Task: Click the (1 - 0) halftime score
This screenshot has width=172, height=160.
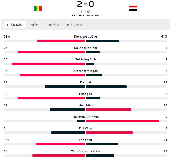Action: pyautogui.click(x=85, y=12)
